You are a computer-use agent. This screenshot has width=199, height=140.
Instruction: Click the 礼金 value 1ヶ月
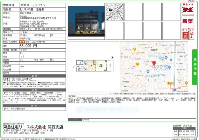coord(22,57)
